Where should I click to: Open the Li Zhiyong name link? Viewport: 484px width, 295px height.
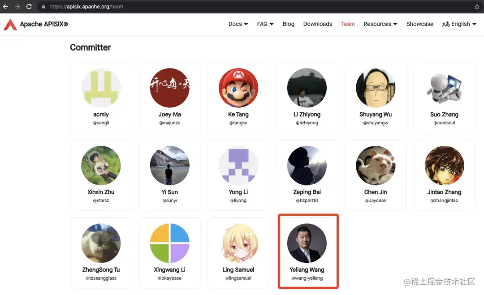pos(307,114)
